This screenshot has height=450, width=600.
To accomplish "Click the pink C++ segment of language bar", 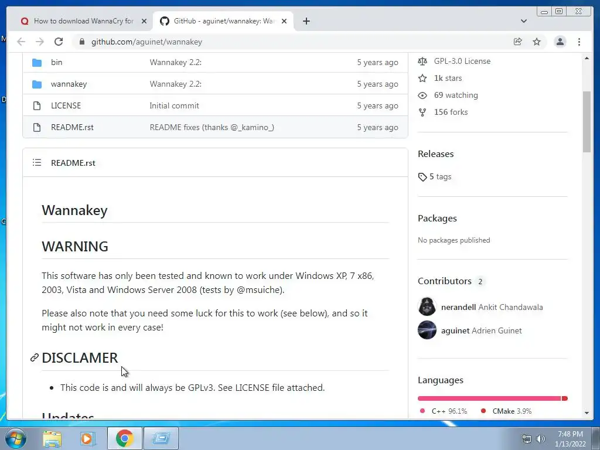I will (489, 398).
